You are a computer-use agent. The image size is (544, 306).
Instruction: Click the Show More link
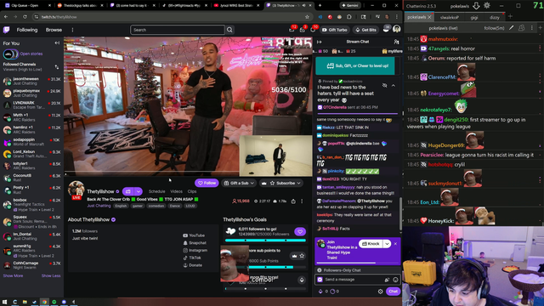[x=14, y=275]
